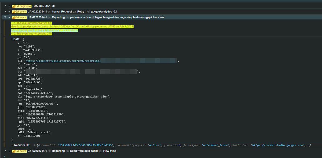Viewport: 322px width, 158px height.
Task: Select the cd11: "direct visit" line
Action: click(34, 132)
